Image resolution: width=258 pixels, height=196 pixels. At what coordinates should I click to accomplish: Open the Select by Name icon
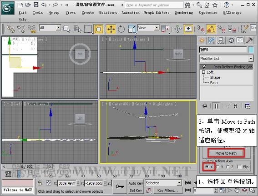pyautogui.click(x=77, y=29)
